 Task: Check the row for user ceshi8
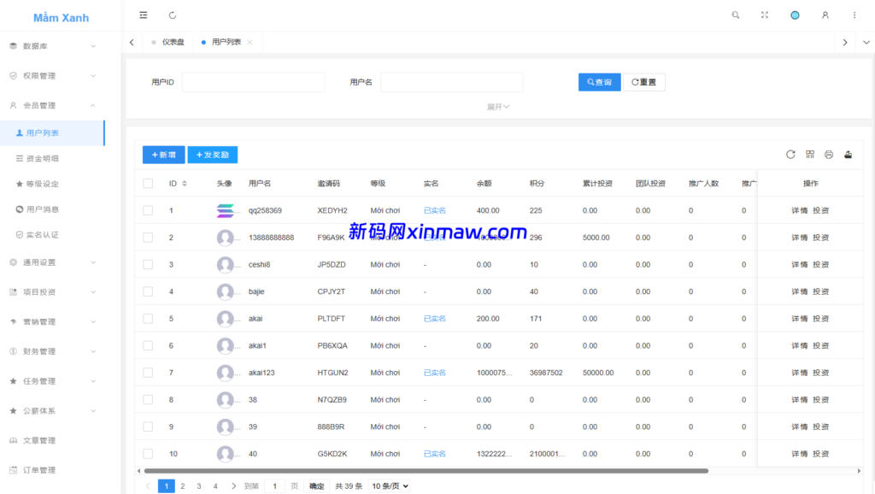(148, 265)
